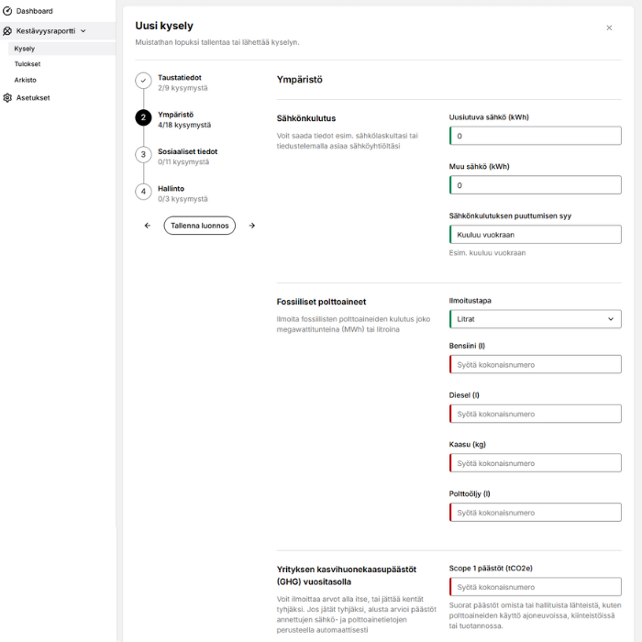642x642 pixels.
Task: Select Kysely in the sidebar
Action: 25,48
